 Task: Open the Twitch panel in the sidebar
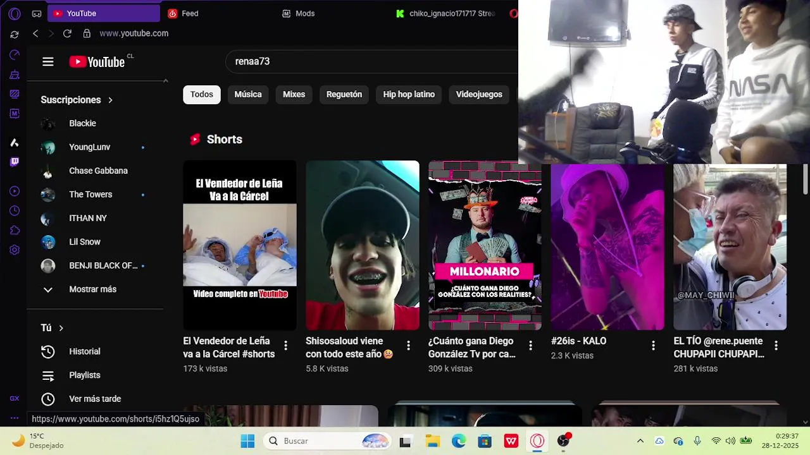point(15,162)
